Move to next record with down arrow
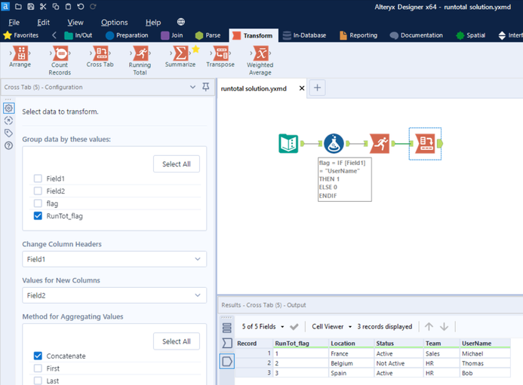Image resolution: width=523 pixels, height=385 pixels. point(445,327)
